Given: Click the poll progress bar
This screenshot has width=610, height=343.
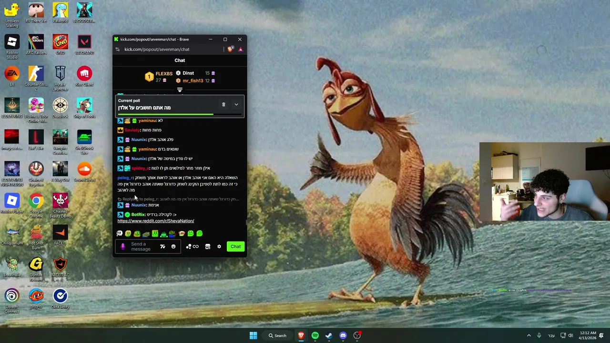Looking at the screenshot, I should [x=180, y=114].
